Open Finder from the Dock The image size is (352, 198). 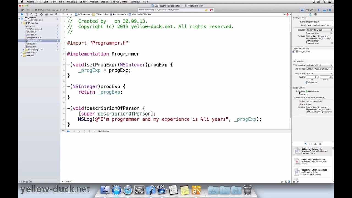tap(105, 190)
